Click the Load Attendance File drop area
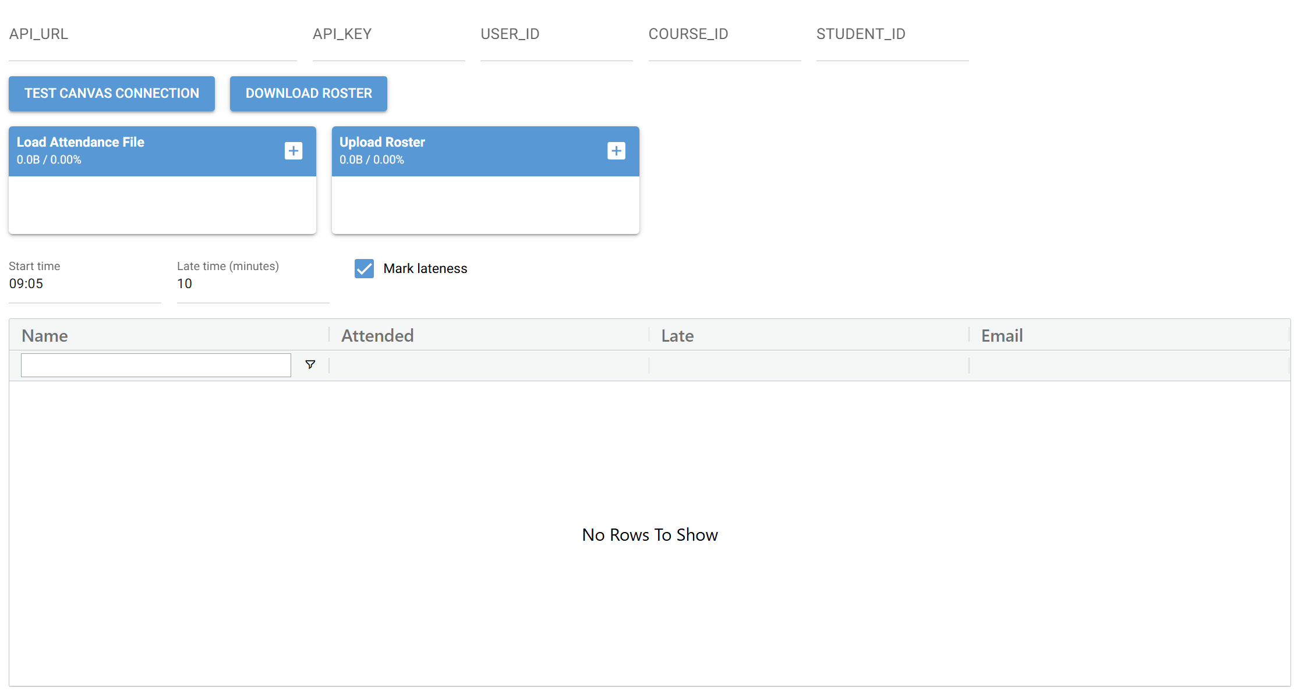 (162, 205)
